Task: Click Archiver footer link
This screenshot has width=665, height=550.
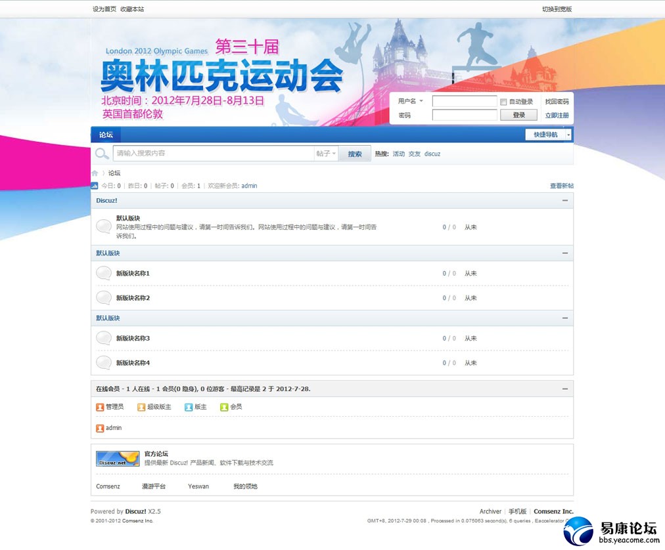Action: 490,511
